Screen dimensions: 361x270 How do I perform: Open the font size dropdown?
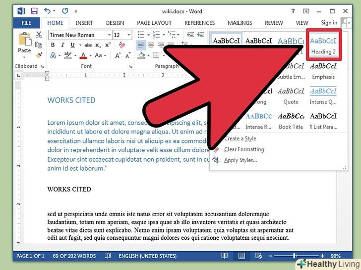point(129,35)
